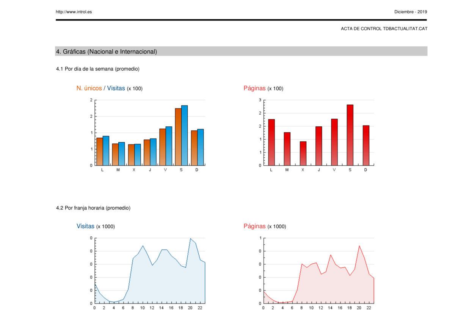Click Saturday red bar in Páginas chart
Screen dimensions: 455x327
coord(350,135)
